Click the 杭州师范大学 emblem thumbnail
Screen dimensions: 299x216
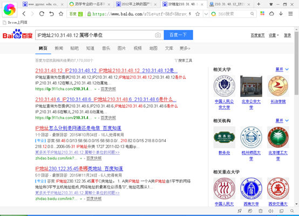click(x=251, y=137)
